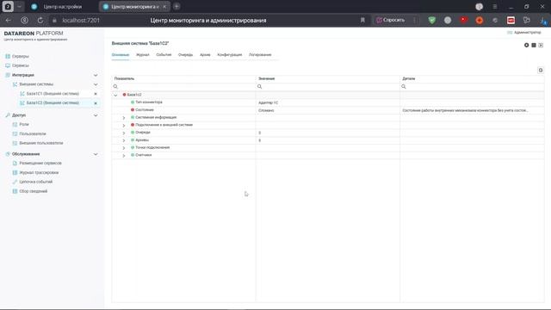Click the arrow-box icon in panel header

click(541, 45)
